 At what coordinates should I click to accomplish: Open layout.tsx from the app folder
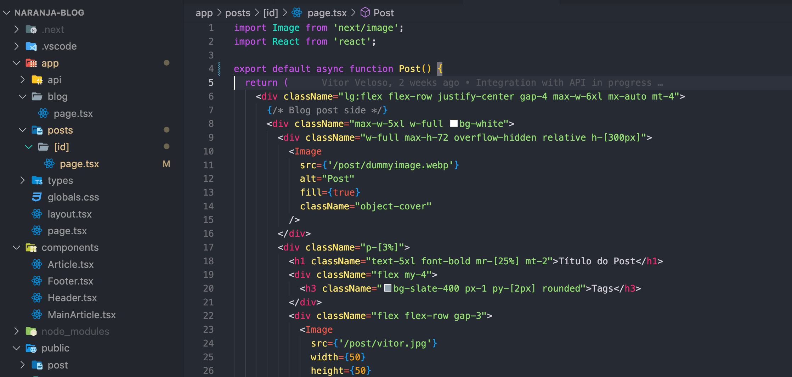coord(69,214)
